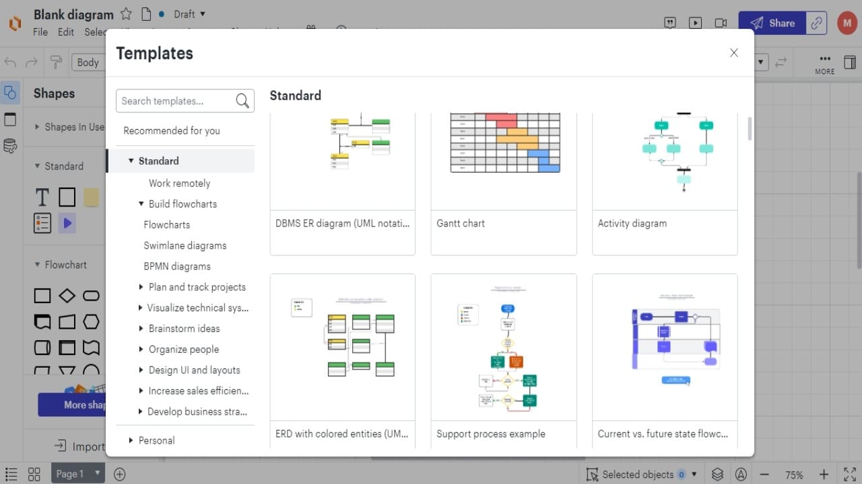Select Work remotely category

click(x=179, y=183)
